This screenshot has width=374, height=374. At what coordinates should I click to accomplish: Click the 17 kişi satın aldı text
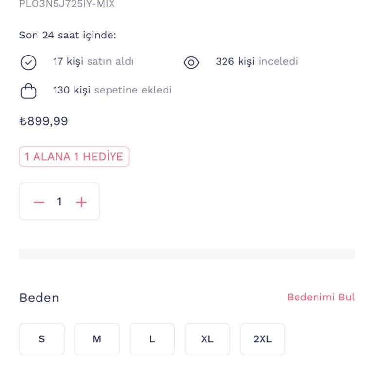point(93,62)
